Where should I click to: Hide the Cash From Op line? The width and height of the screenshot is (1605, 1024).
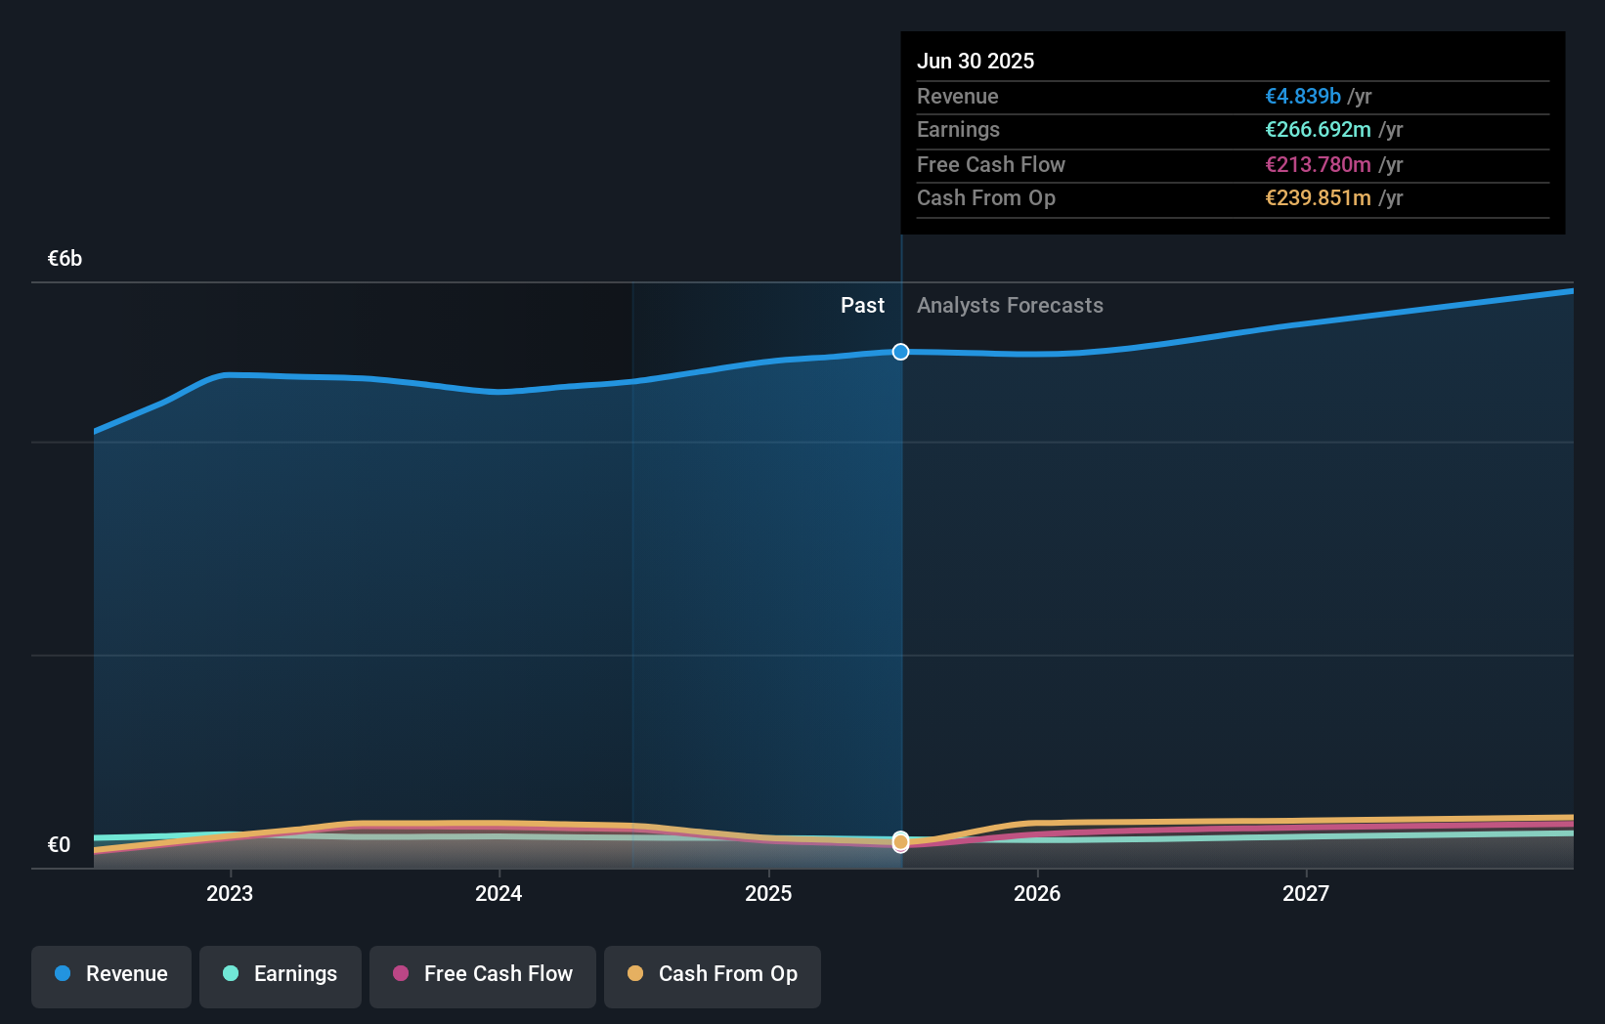click(x=712, y=975)
